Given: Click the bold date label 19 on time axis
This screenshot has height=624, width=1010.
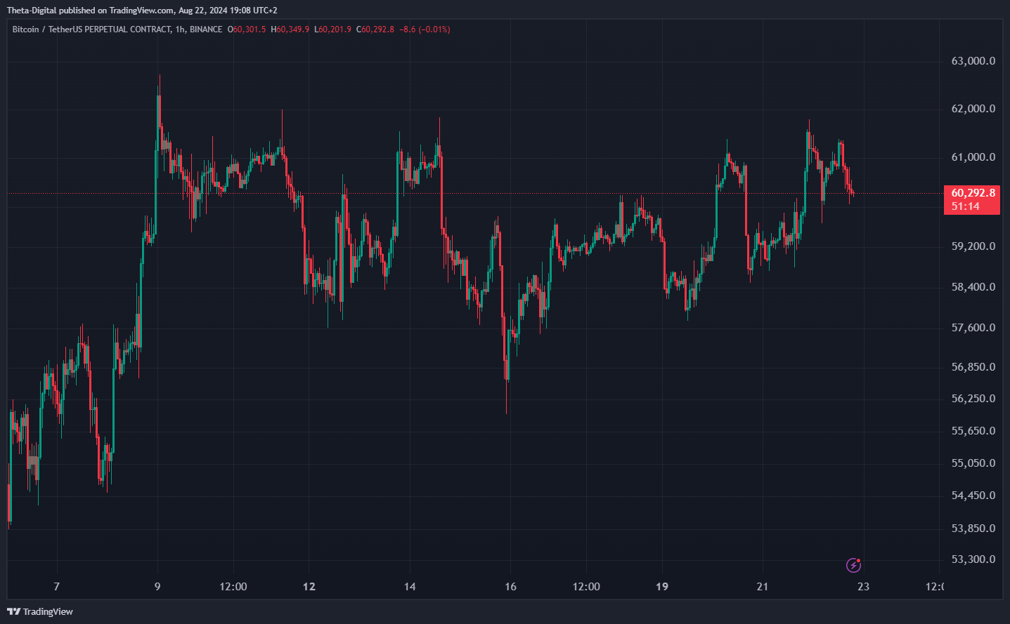Looking at the screenshot, I should tap(662, 587).
